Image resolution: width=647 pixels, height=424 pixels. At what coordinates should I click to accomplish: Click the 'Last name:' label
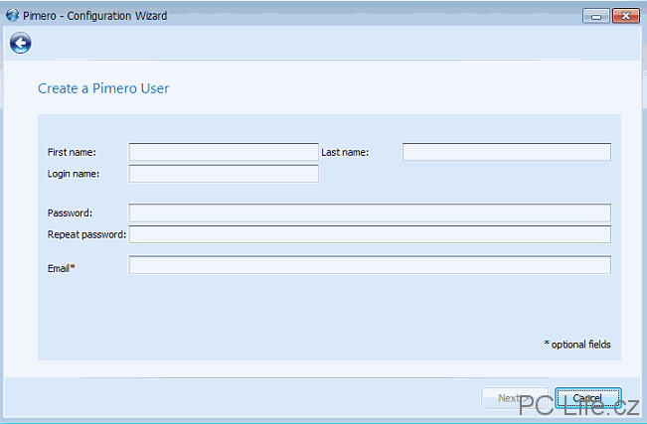point(345,152)
